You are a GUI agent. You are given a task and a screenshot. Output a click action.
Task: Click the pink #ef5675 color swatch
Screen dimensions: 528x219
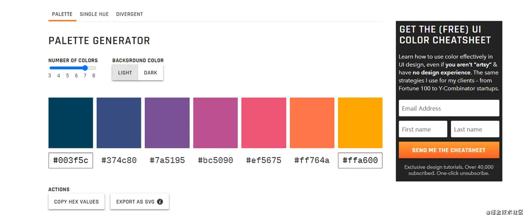(264, 123)
